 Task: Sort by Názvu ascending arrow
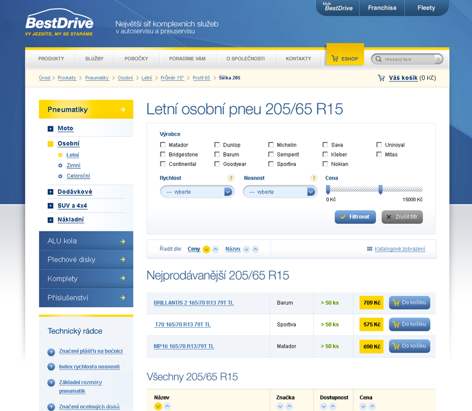click(x=255, y=249)
